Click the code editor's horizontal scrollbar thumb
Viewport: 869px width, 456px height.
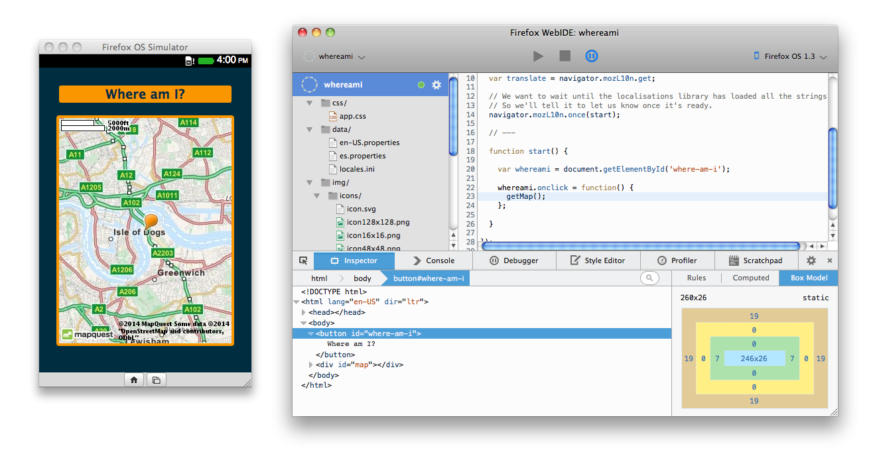tap(640, 246)
